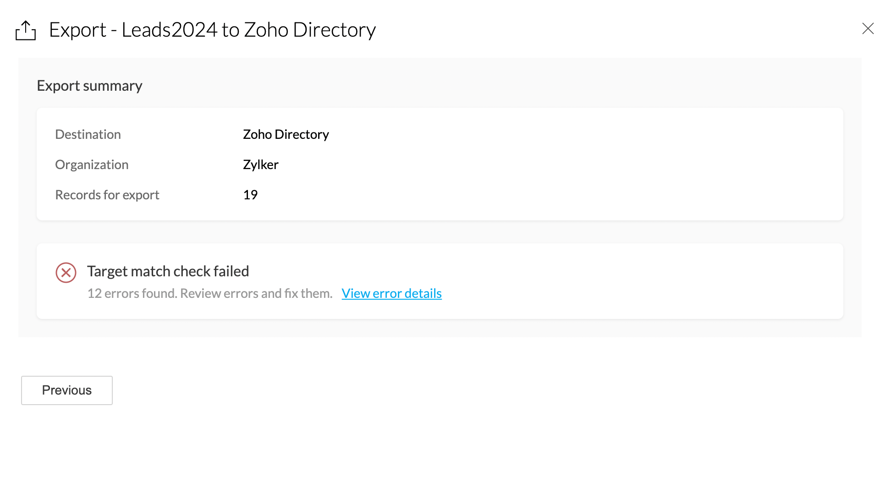The height and width of the screenshot is (483, 891).
Task: Click 'Leads2024' in the dialog title
Action: click(x=169, y=30)
